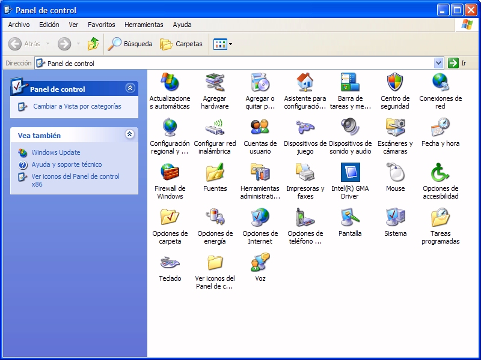Click the Up folder toolbar button

point(93,44)
